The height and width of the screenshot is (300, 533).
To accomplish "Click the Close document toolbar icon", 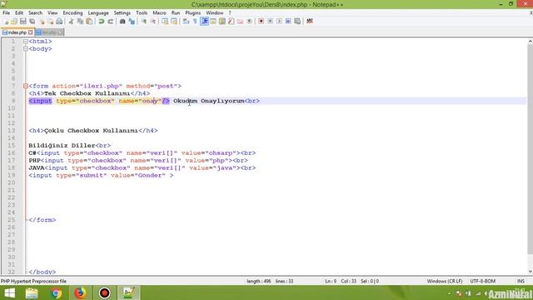I will (x=42, y=22).
